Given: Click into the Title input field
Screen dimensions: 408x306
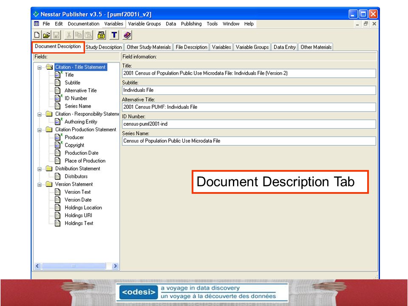Looking at the screenshot, I should (249, 73).
